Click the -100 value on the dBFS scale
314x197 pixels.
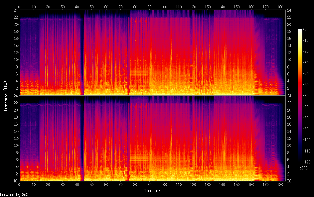306,140
